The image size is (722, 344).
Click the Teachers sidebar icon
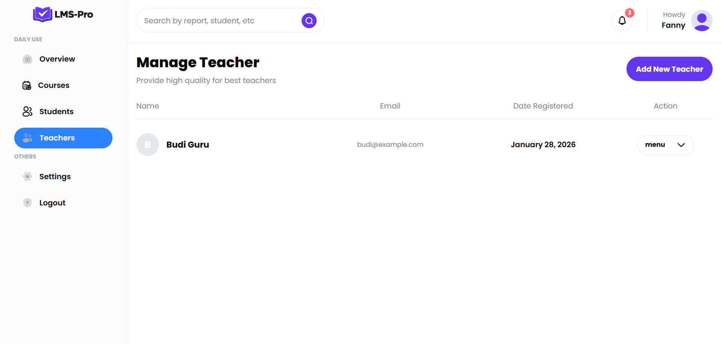pos(27,138)
